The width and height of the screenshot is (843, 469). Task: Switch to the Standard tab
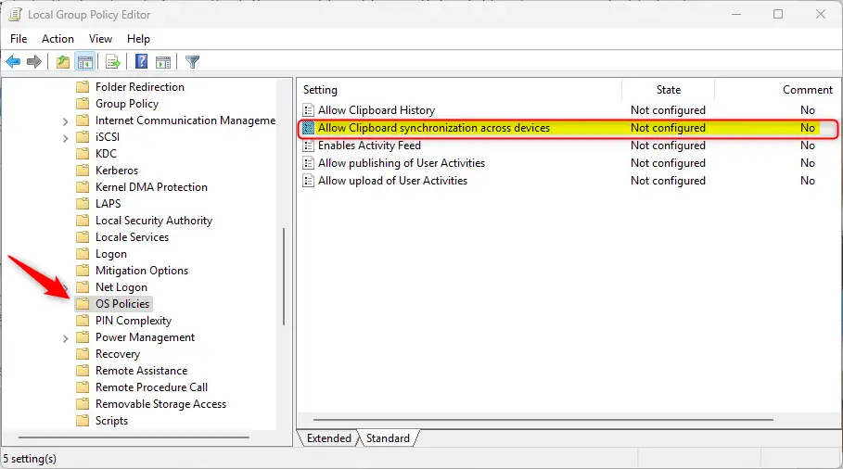click(388, 438)
